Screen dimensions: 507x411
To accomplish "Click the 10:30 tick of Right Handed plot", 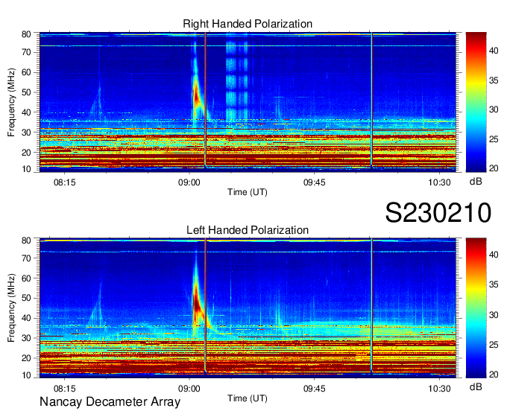I will pyautogui.click(x=439, y=182).
